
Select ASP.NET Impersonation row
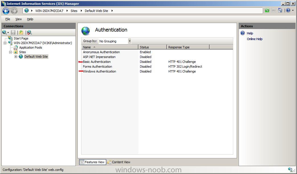pyautogui.click(x=157, y=57)
